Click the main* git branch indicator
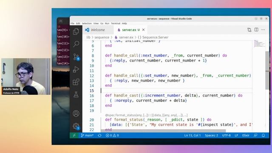Image resolution: width=272 pixels, height=153 pixels. (87, 135)
